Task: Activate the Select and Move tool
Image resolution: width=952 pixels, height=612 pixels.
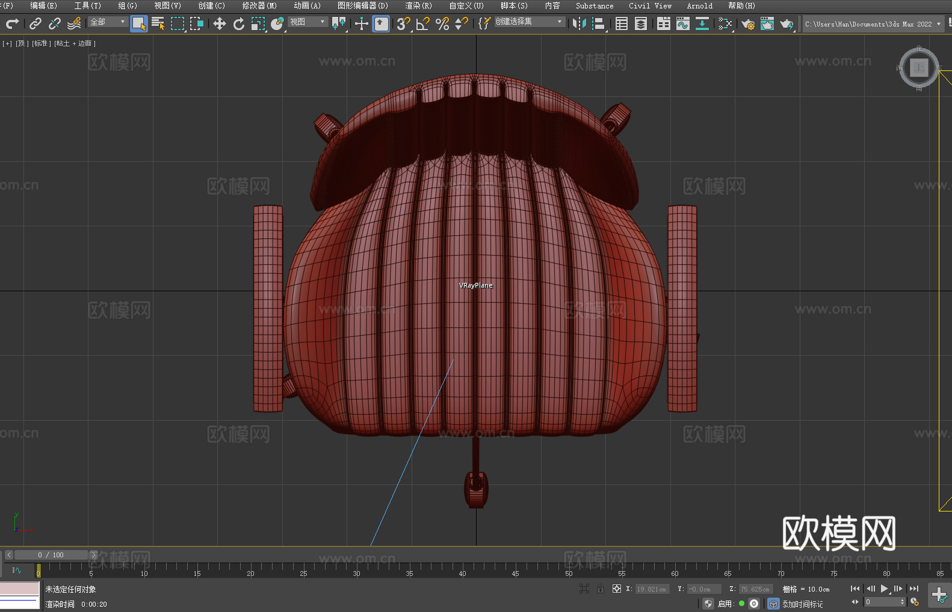Action: [220, 23]
